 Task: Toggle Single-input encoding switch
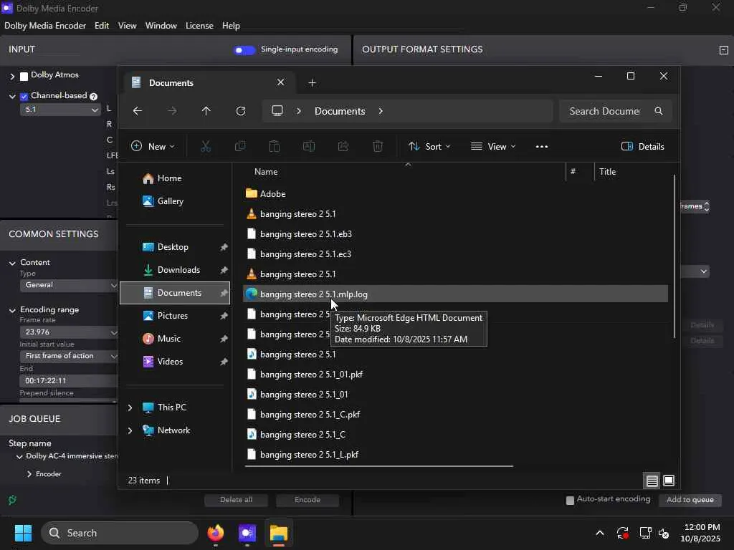click(x=244, y=49)
